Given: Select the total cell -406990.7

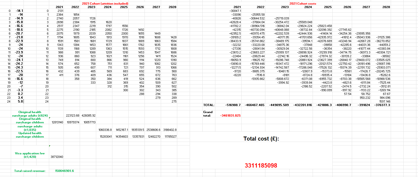Looking at the screenshot, I should click(x=343, y=105).
